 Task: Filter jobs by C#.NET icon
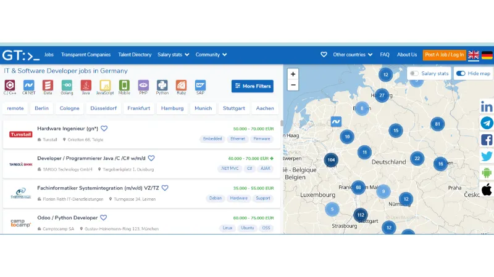coord(28,86)
